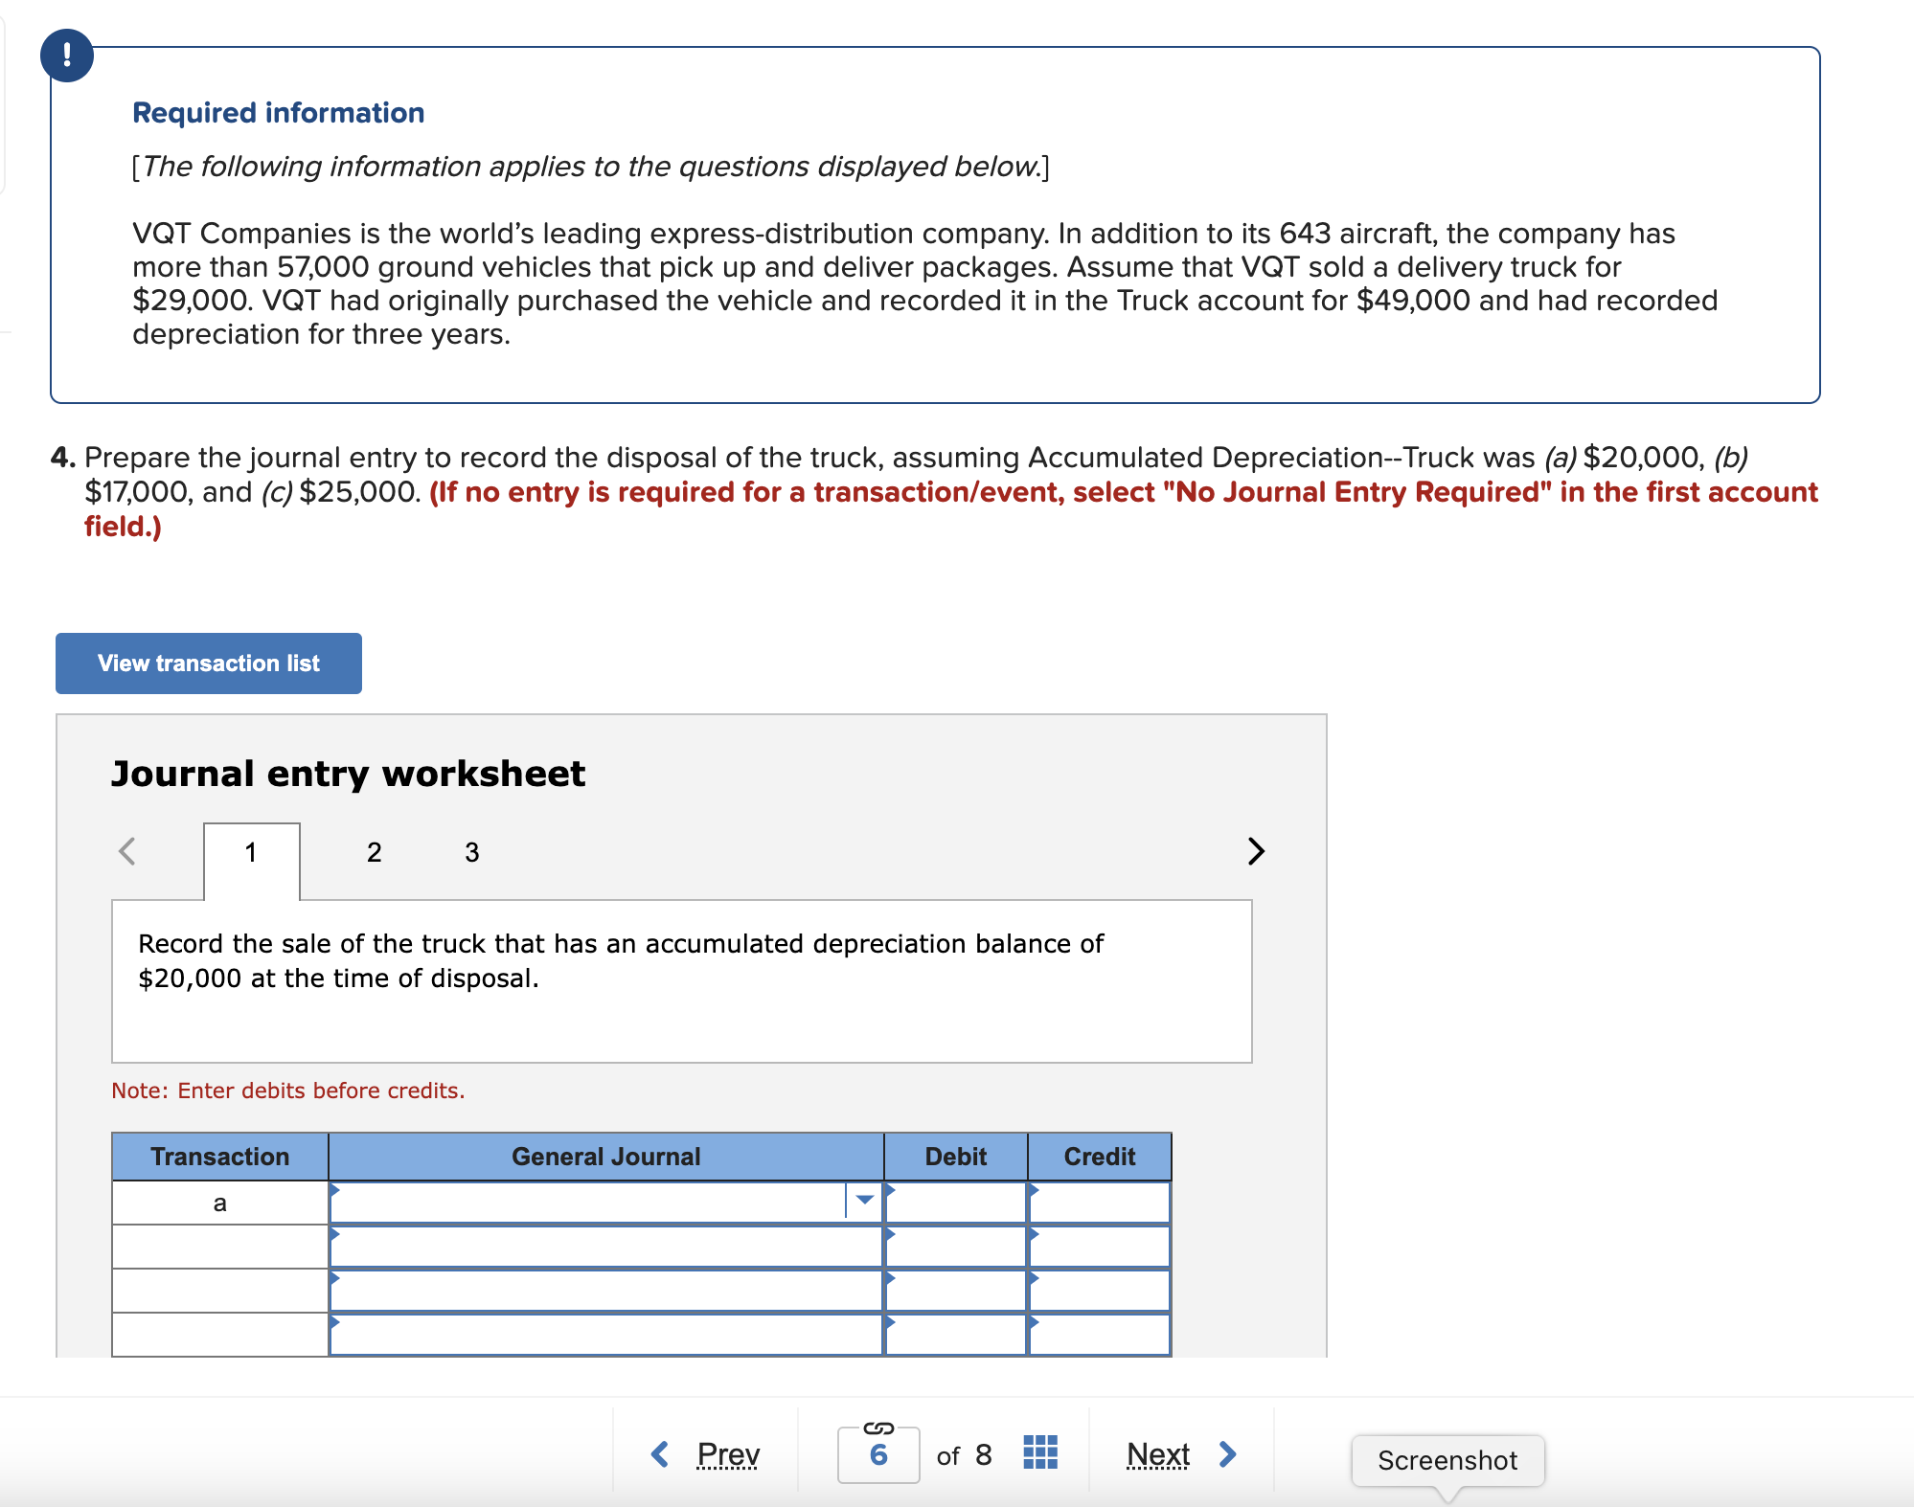Select worksheet tab 1
Image resolution: width=1914 pixels, height=1507 pixels.
pos(250,851)
